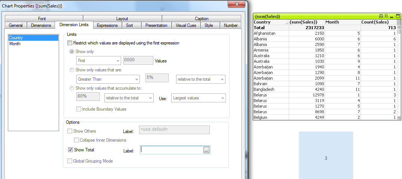Screen dimensions: 402x179
Task: Click the Bahrain cell in the table
Action: click(x=271, y=84)
